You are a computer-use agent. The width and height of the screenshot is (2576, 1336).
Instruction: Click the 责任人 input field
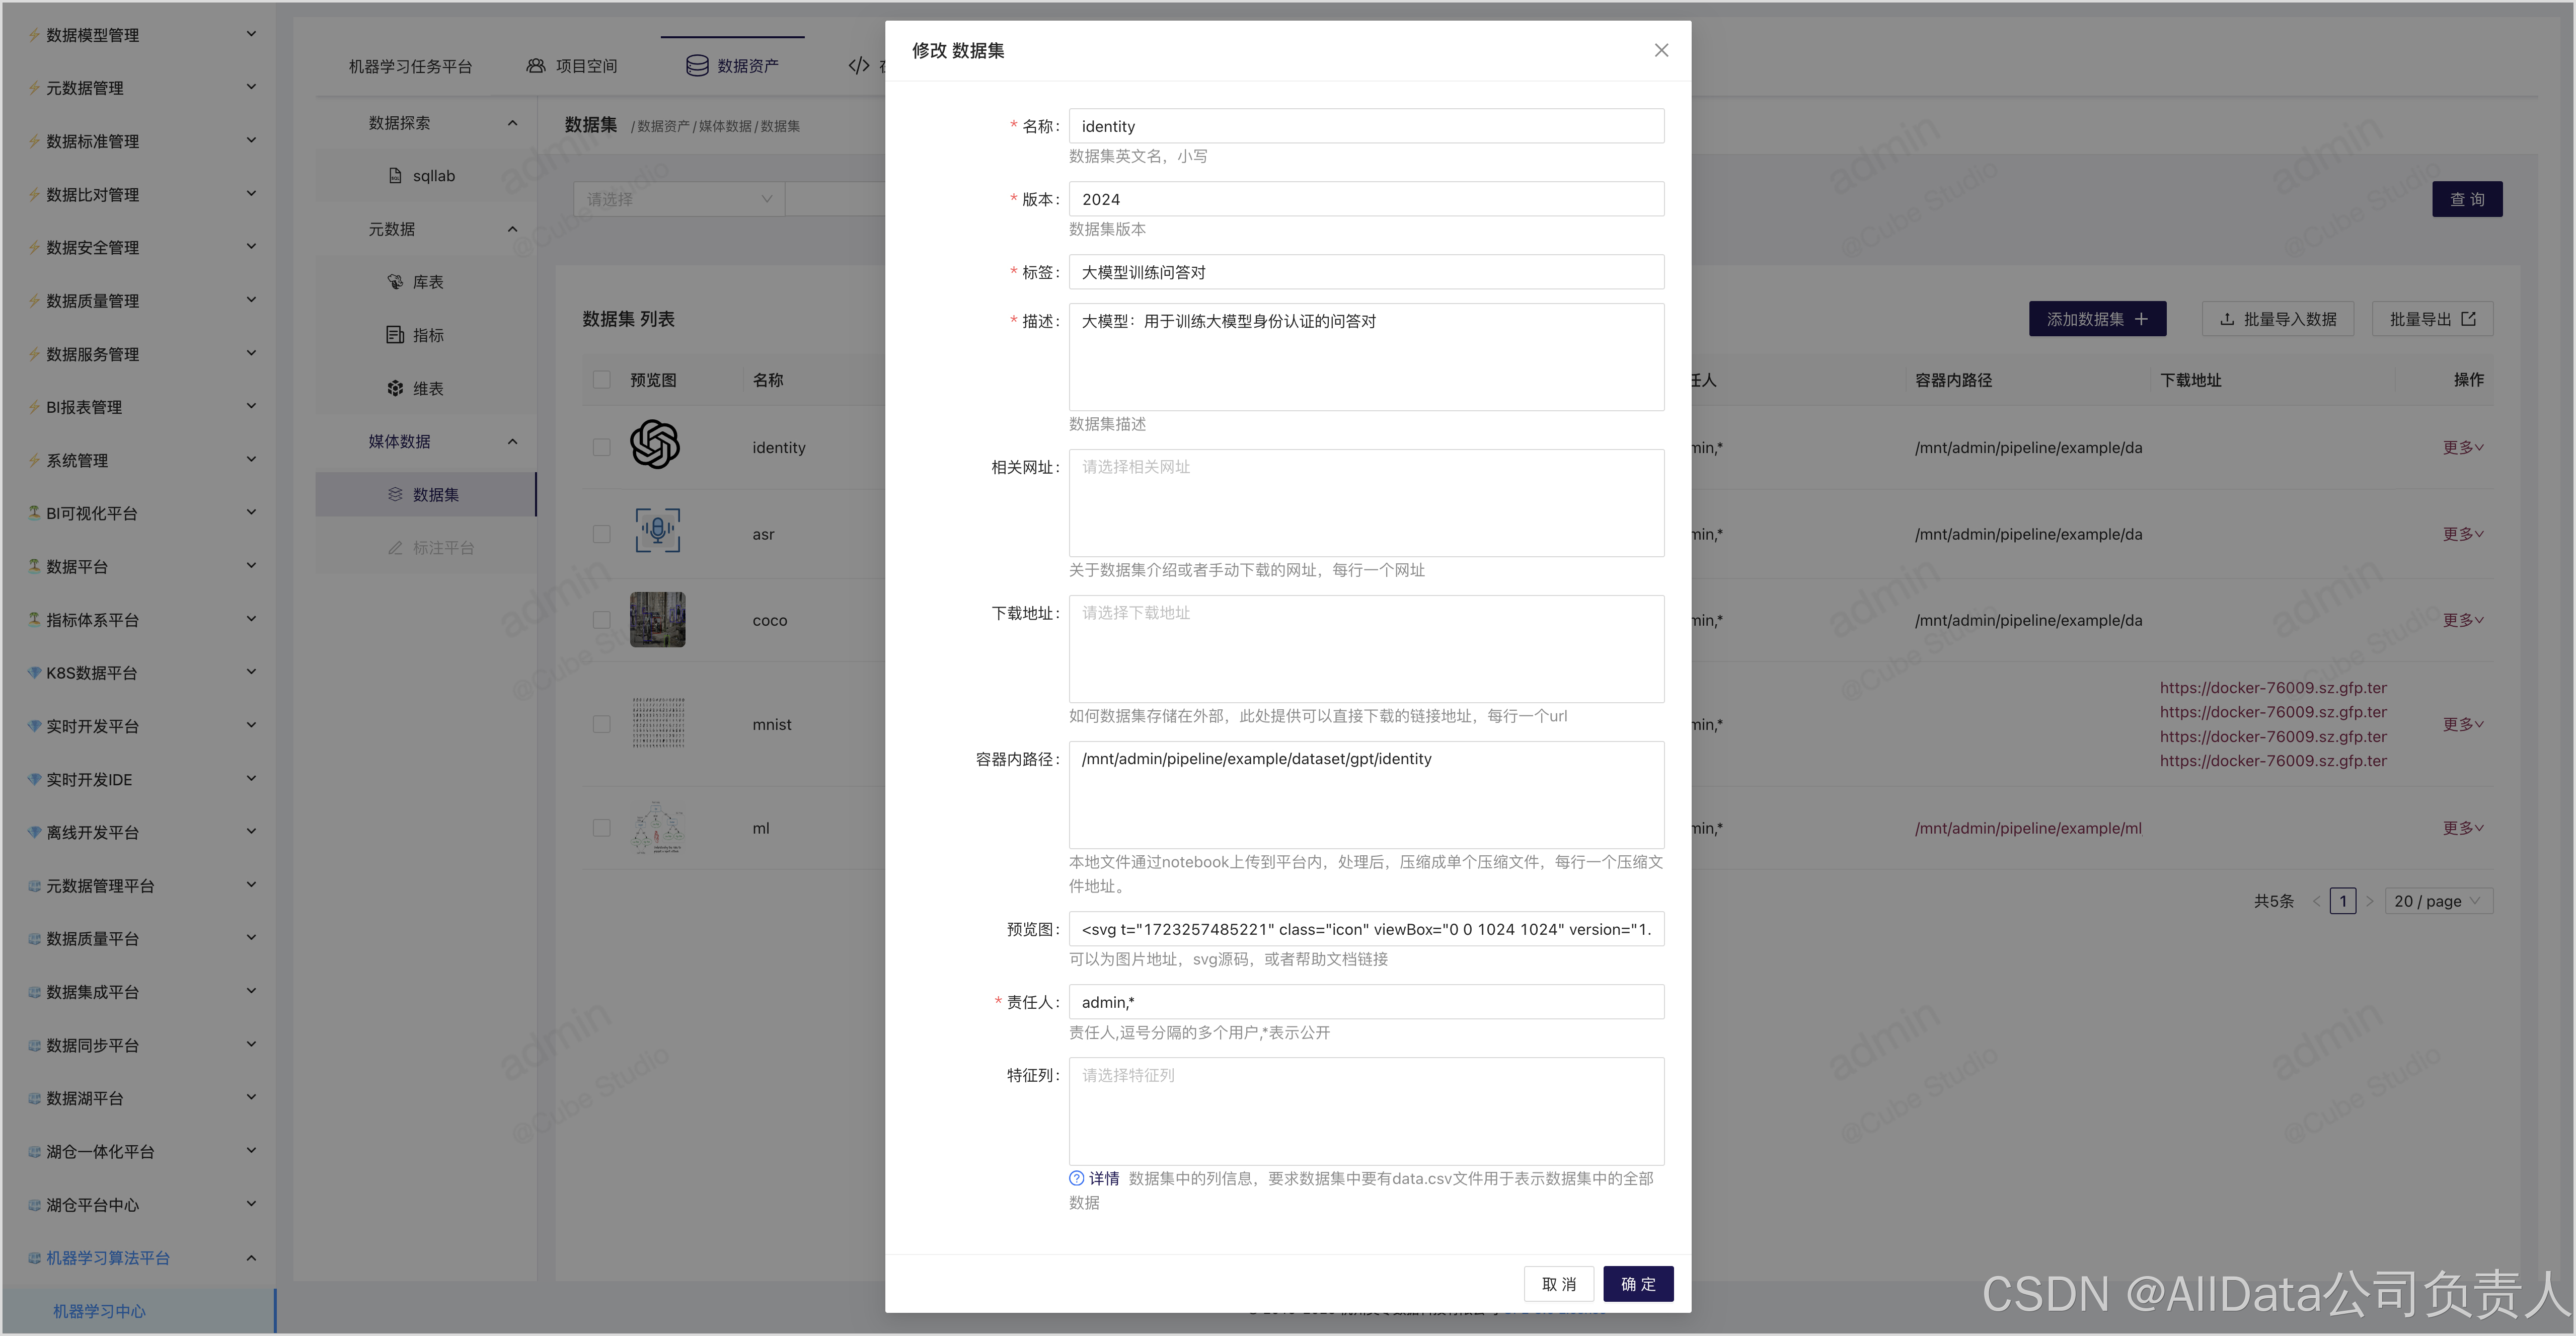click(x=1366, y=1002)
